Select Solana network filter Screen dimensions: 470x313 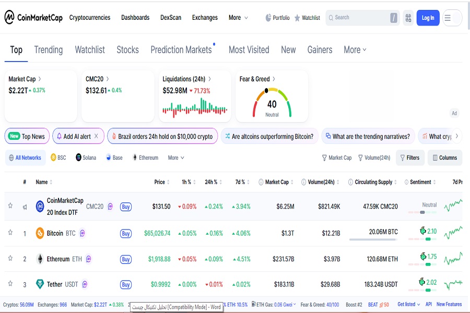(86, 158)
